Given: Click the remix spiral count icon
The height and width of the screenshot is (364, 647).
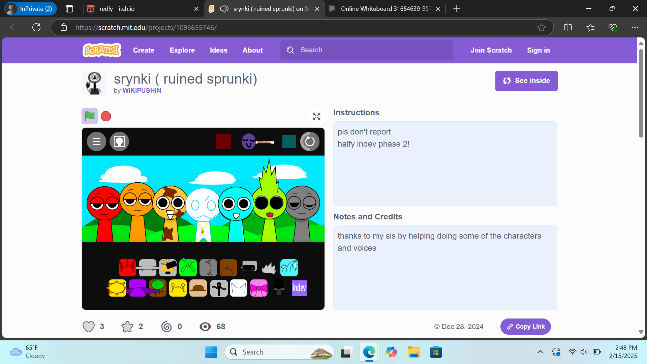Looking at the screenshot, I should pyautogui.click(x=166, y=327).
